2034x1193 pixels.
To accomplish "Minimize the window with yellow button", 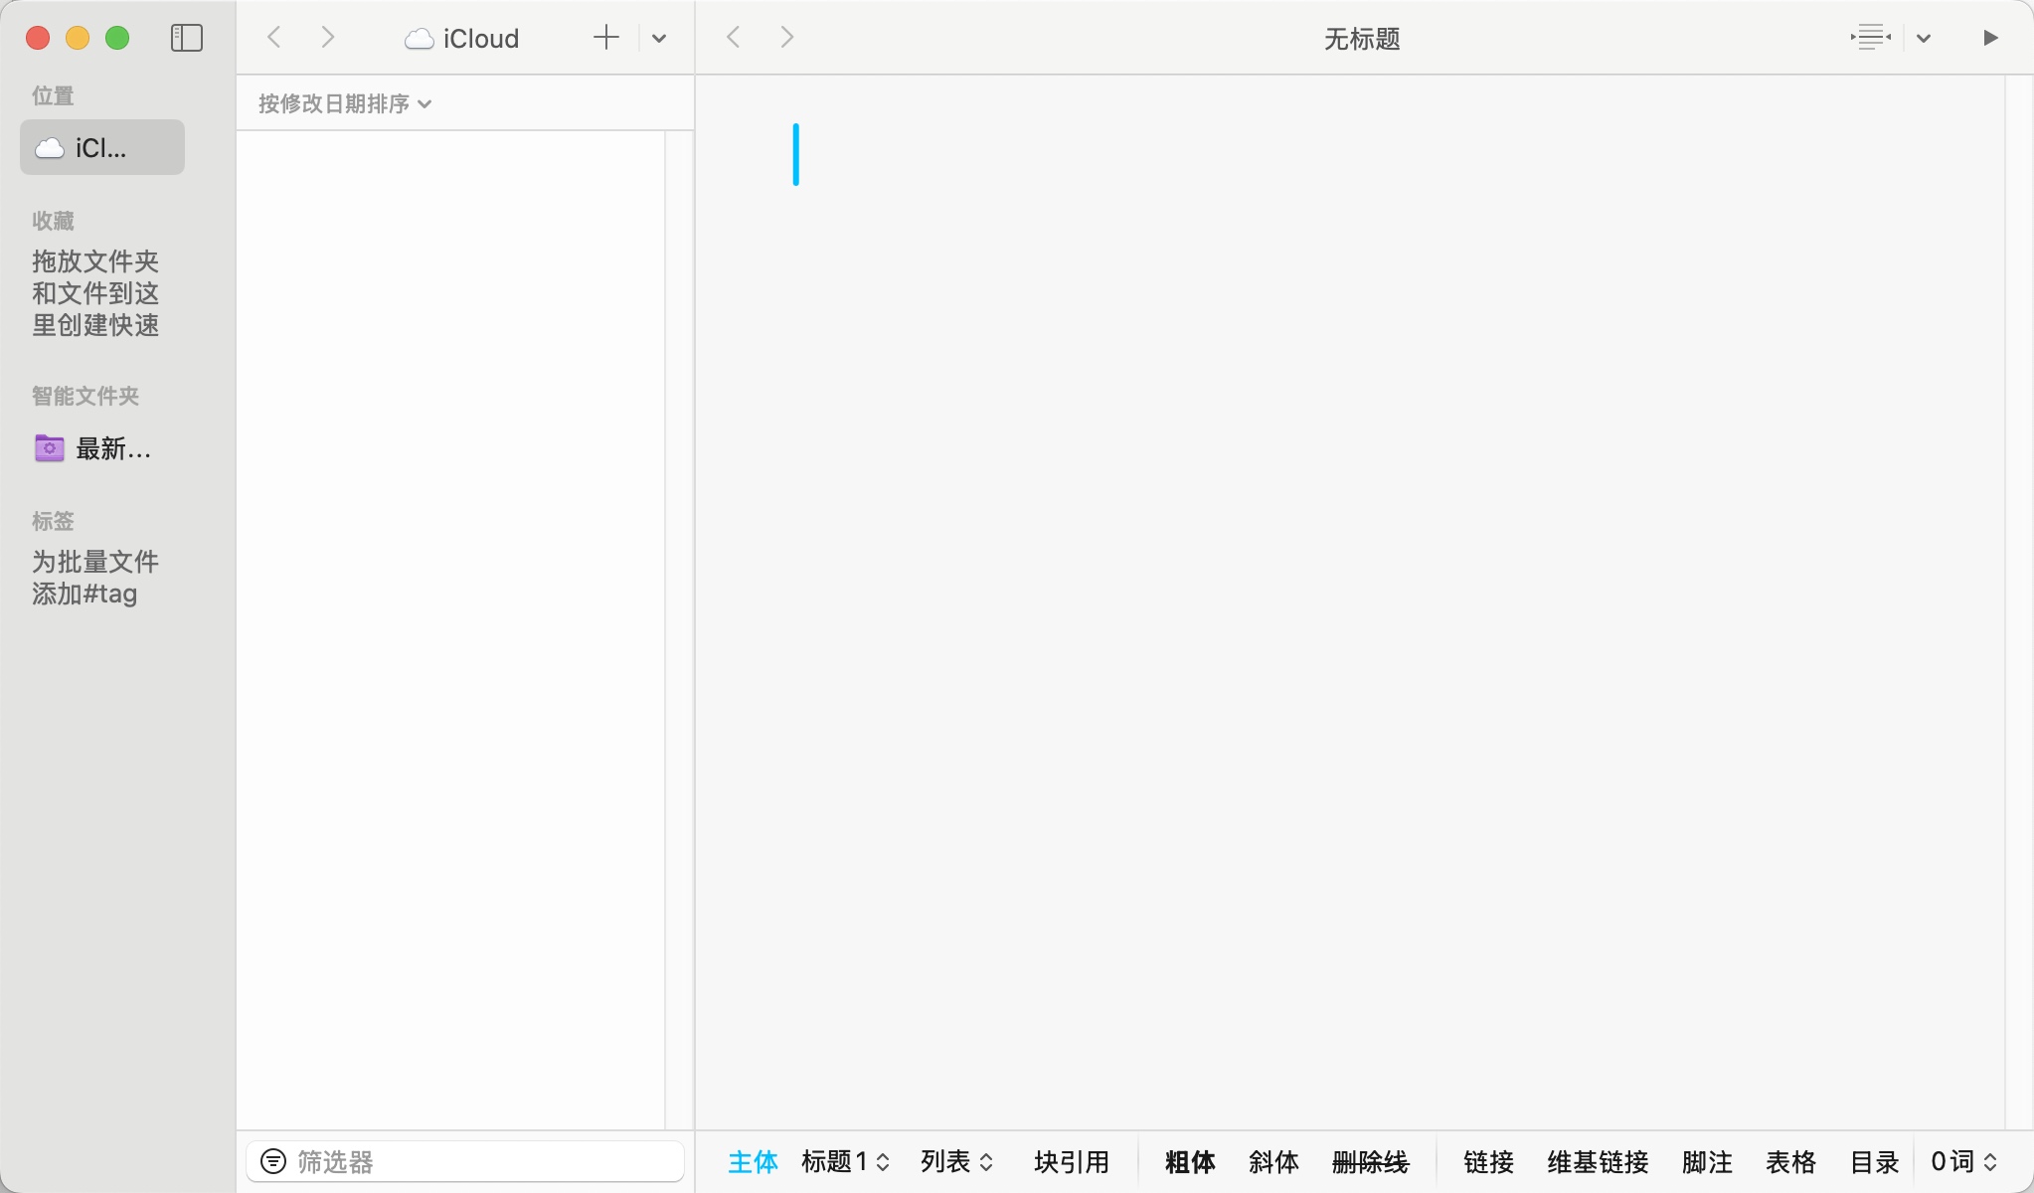I will point(78,38).
